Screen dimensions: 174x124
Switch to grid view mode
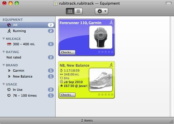coord(70,11)
